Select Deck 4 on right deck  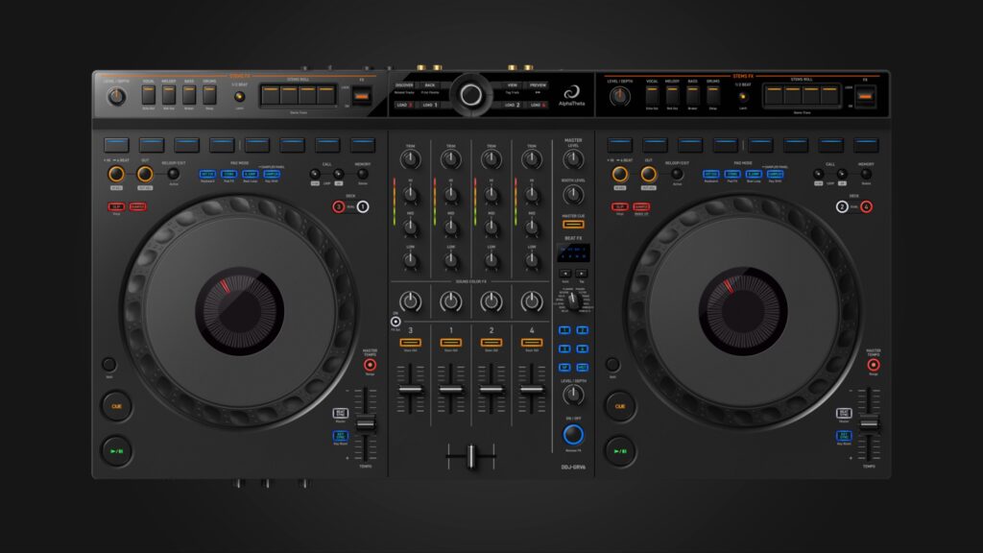click(866, 206)
